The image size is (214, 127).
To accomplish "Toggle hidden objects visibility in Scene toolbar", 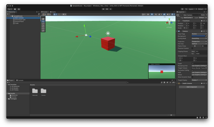I will tap(164, 14).
